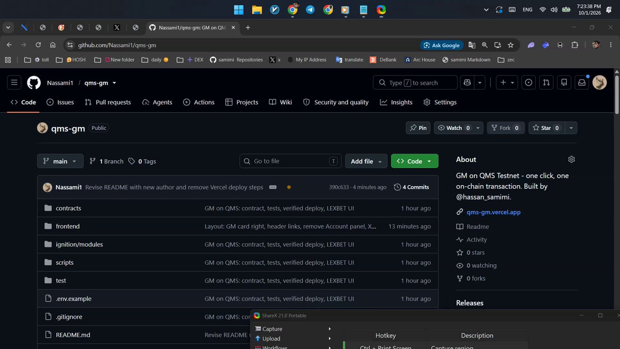Pin the qms-gm repository to profile
This screenshot has width=620, height=349.
(418, 128)
